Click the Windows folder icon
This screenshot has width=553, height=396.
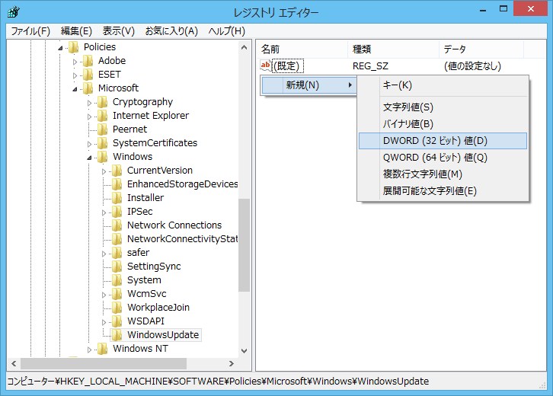[x=103, y=157]
